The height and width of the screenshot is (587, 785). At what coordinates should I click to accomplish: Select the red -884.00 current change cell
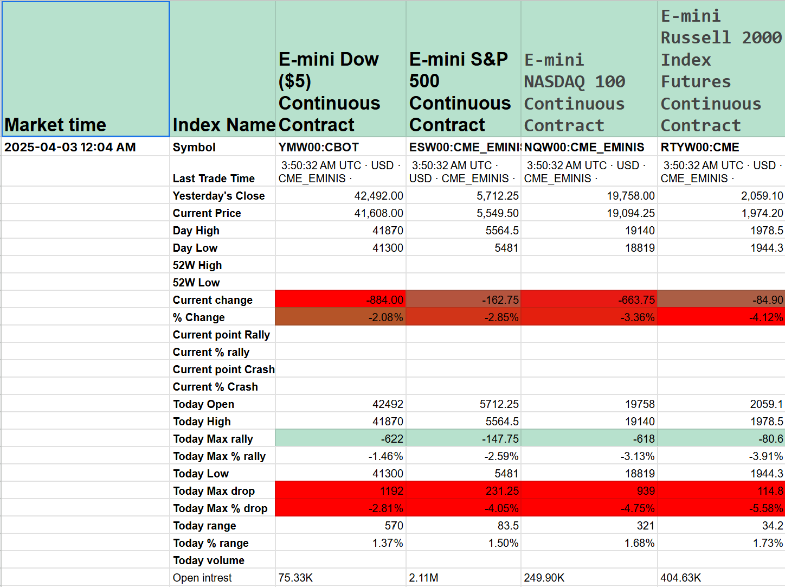(341, 299)
